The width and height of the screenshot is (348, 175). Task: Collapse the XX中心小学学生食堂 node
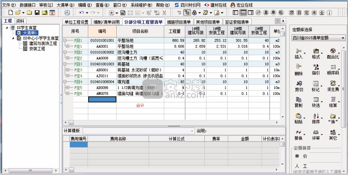click(13, 38)
